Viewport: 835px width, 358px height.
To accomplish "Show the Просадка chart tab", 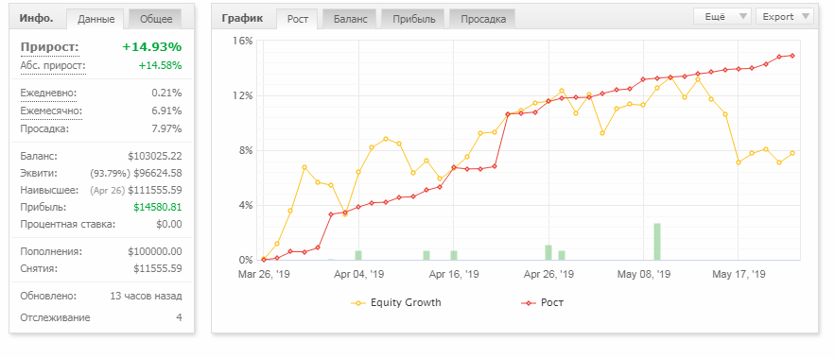I will pos(482,19).
